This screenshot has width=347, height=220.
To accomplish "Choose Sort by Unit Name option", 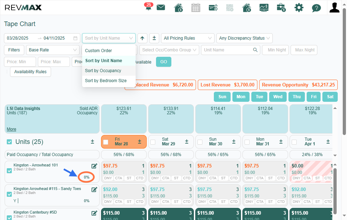I will tap(109, 61).
